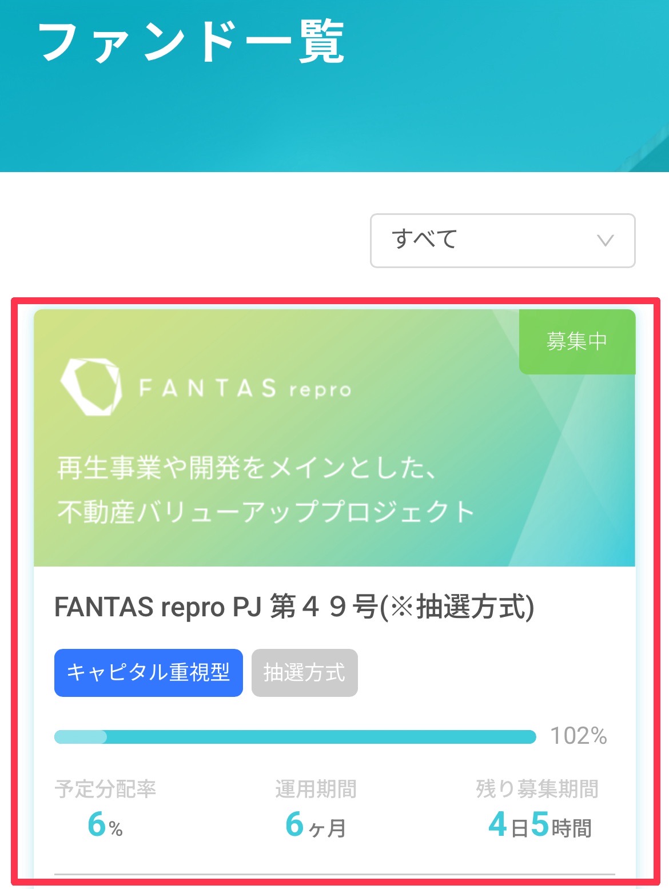The height and width of the screenshot is (889, 669).
Task: Click the 予定分配率 label
Action: pyautogui.click(x=105, y=789)
